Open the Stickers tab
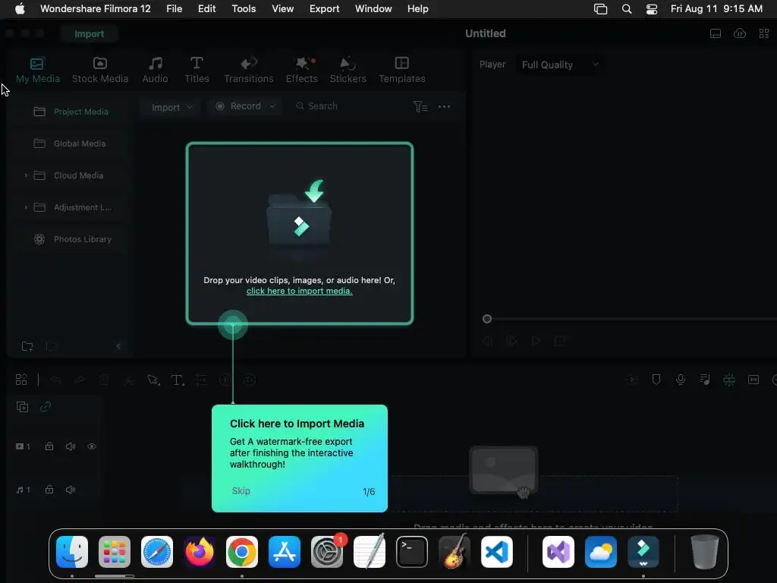Screen dimensions: 777x583 pyautogui.click(x=348, y=70)
